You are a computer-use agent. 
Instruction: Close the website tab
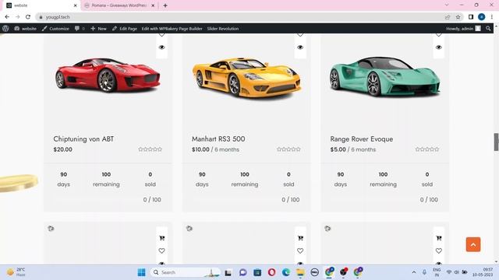click(x=75, y=5)
